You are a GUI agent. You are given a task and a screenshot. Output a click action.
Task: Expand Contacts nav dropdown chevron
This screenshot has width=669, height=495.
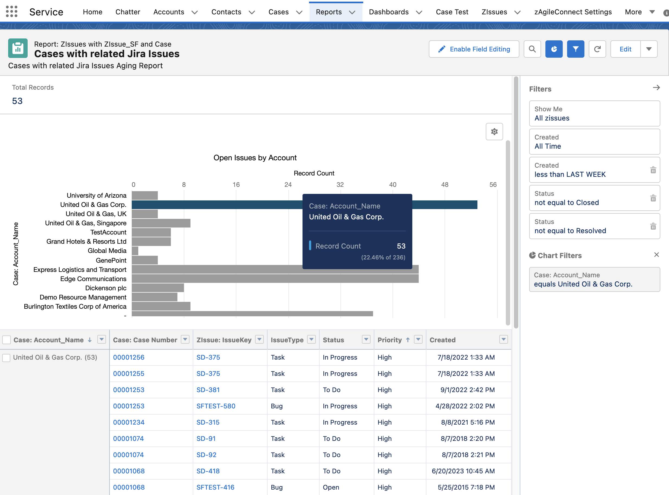pyautogui.click(x=252, y=12)
